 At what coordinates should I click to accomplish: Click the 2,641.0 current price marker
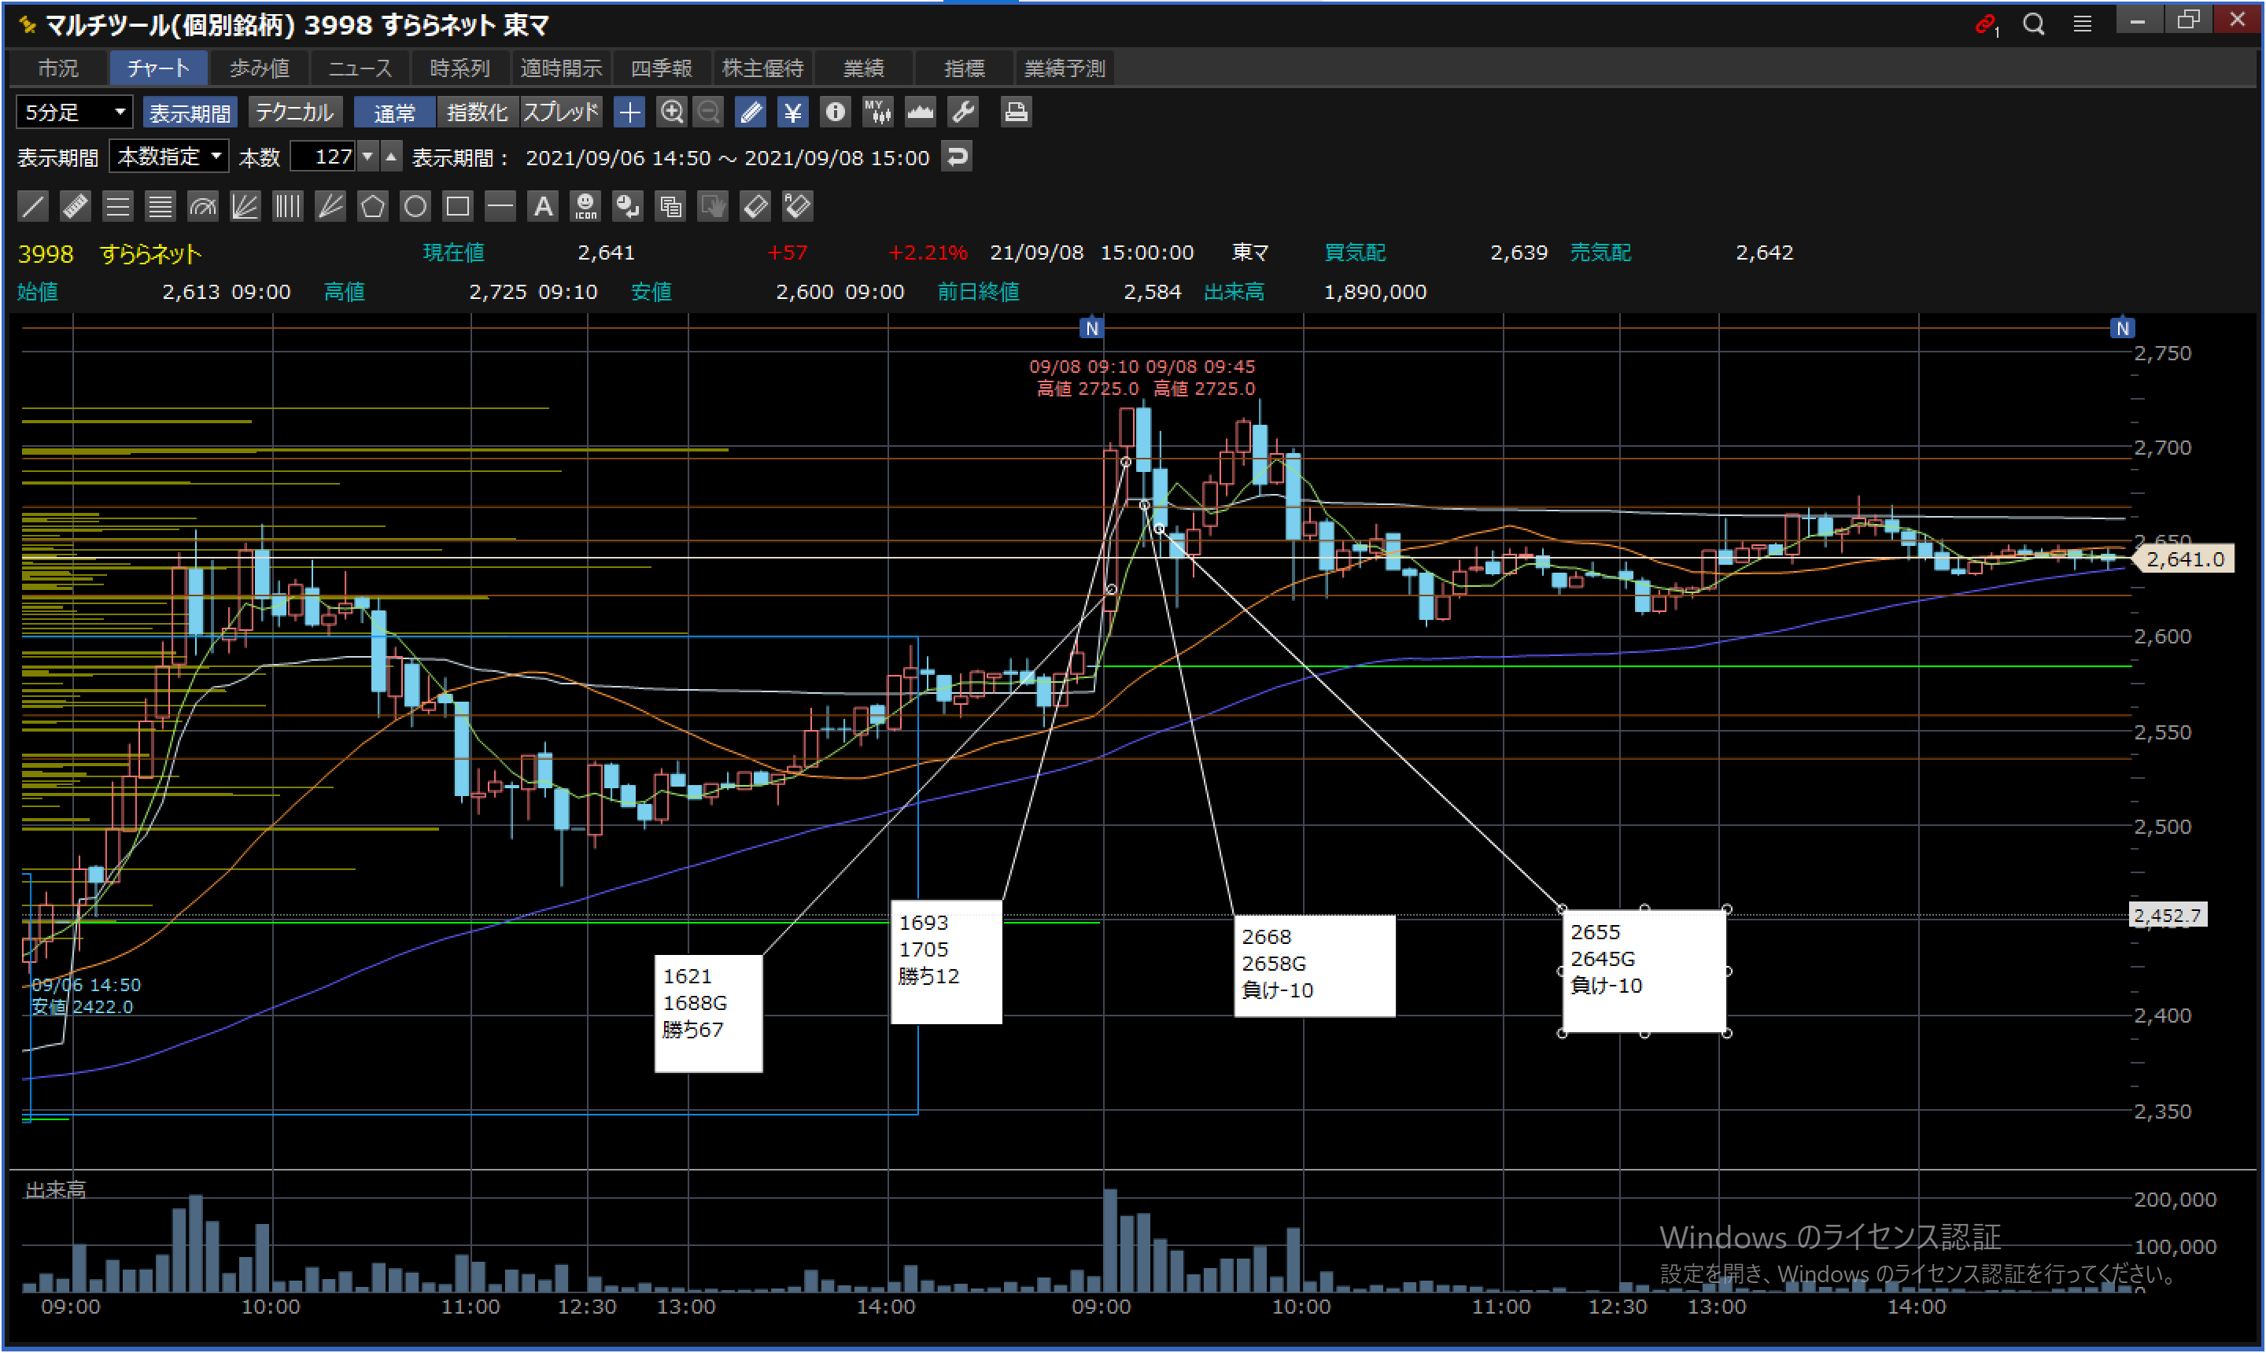click(x=2185, y=559)
